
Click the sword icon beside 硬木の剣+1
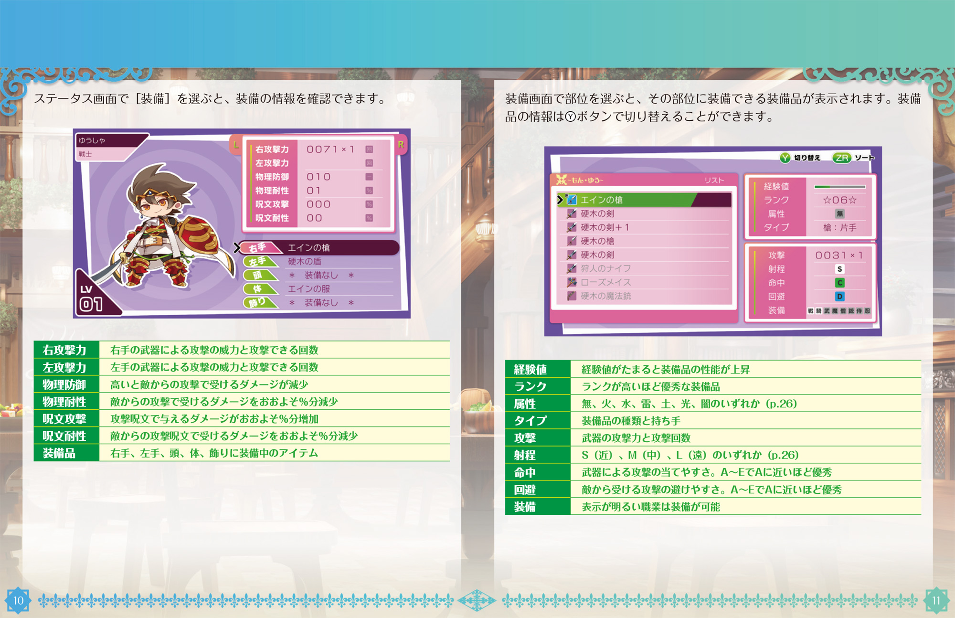[x=572, y=227]
